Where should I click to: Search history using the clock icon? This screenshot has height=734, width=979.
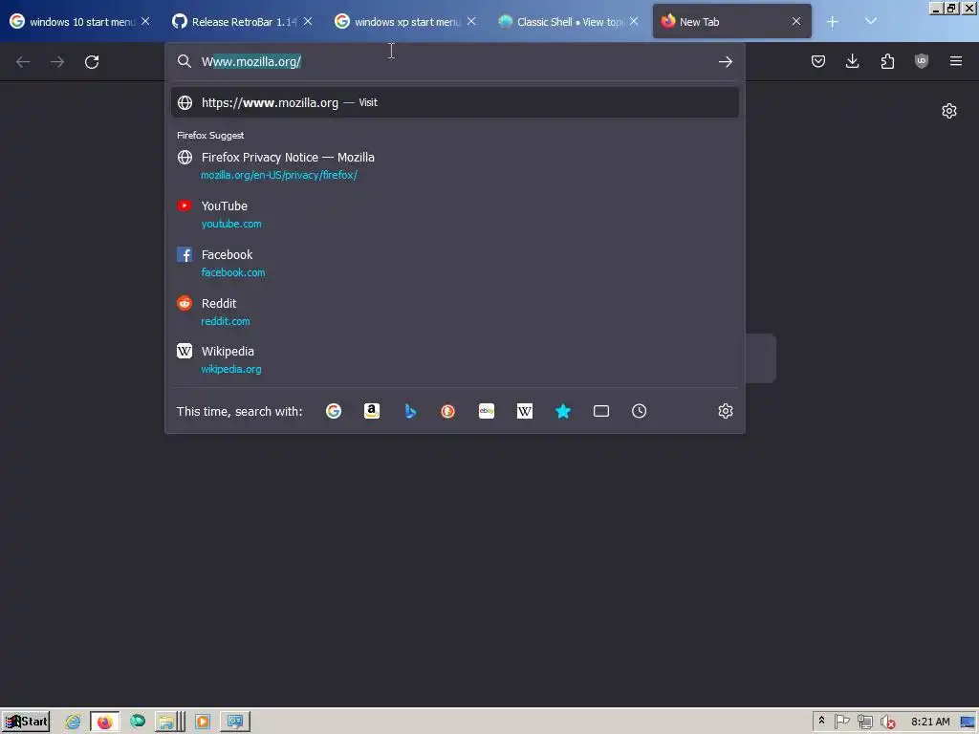(x=639, y=411)
